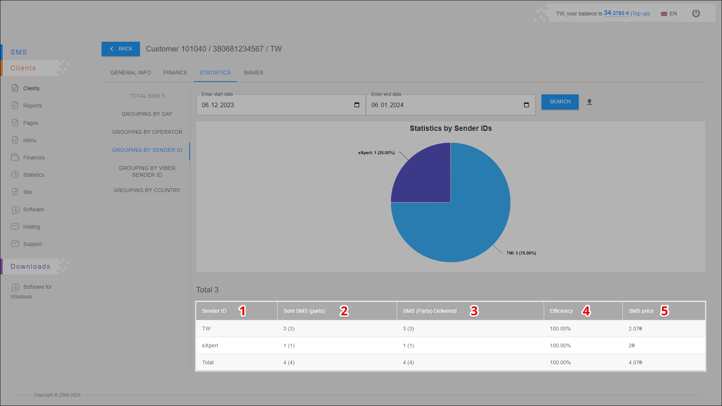Click the Software download sidebar icon
The height and width of the screenshot is (406, 722).
pos(15,209)
